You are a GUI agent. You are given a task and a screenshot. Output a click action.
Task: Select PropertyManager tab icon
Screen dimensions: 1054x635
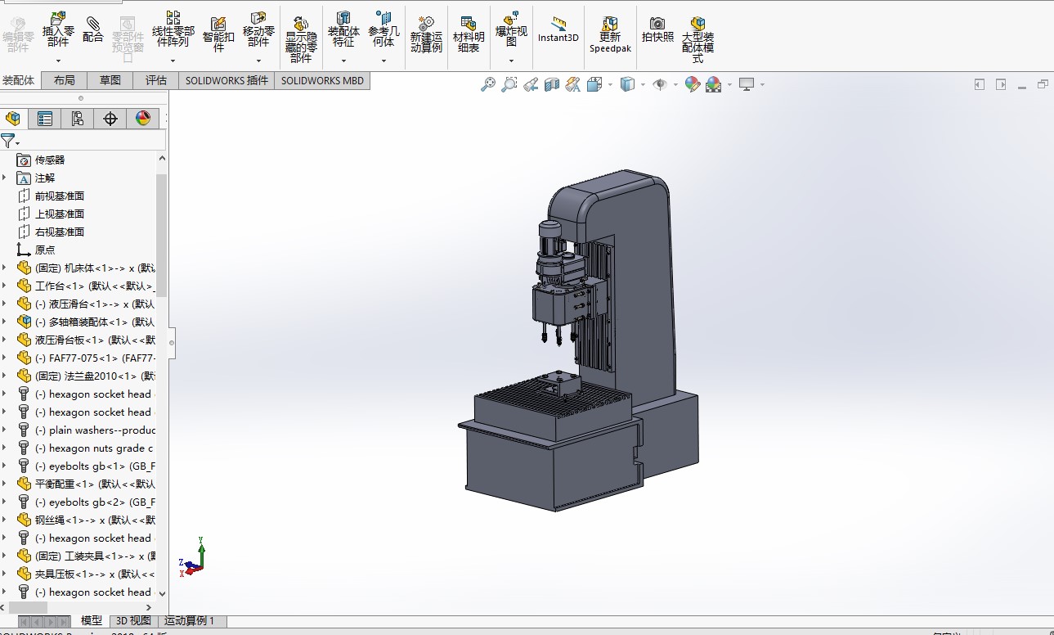click(x=45, y=119)
